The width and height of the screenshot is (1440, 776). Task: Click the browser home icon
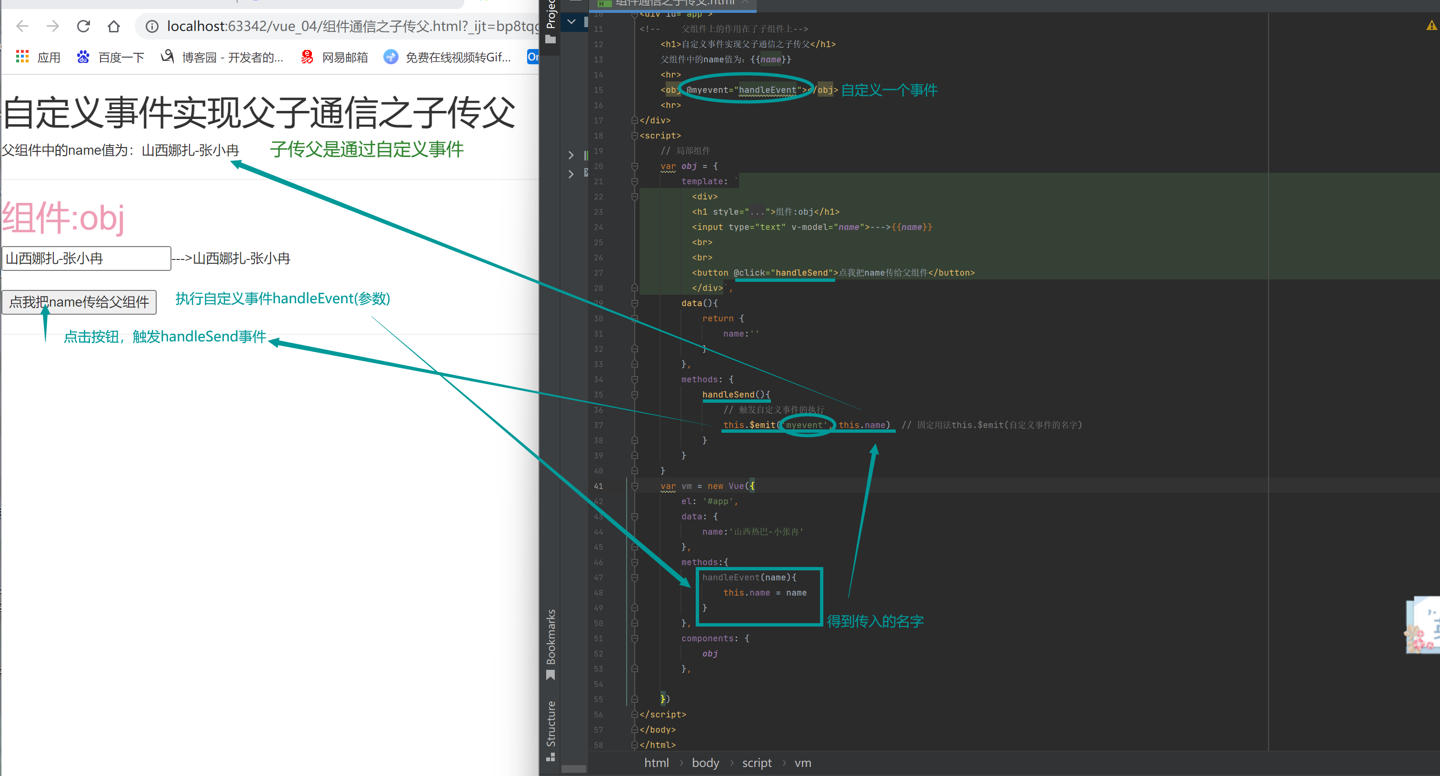(113, 26)
